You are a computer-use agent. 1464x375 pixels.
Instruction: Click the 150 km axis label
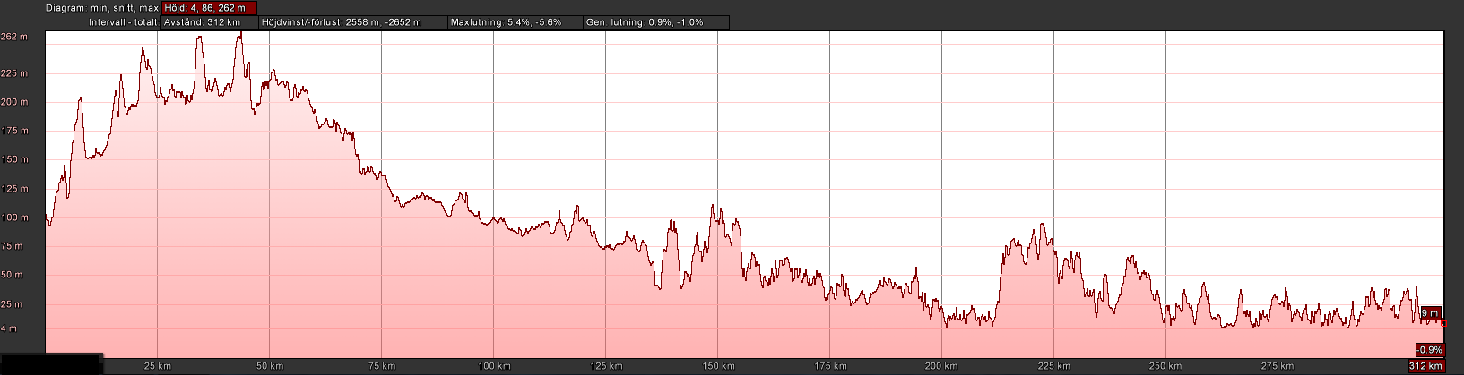click(x=718, y=366)
